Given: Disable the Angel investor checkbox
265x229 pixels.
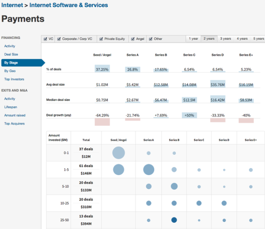Looking at the screenshot, I should coord(133,39).
